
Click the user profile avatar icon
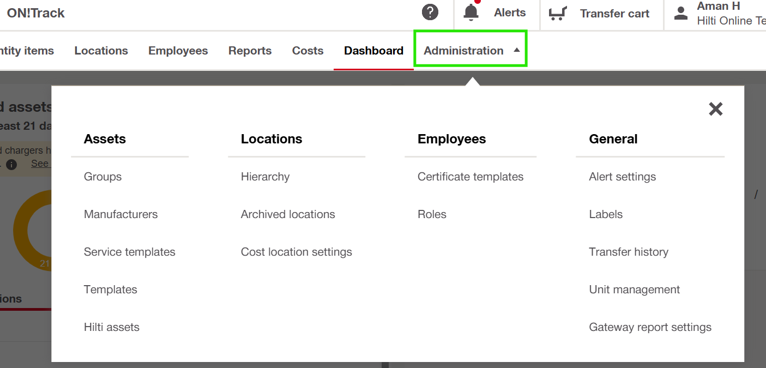point(681,13)
